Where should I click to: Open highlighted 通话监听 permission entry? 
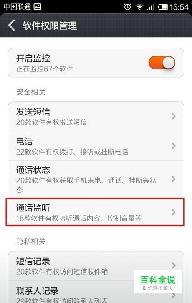[95, 212]
